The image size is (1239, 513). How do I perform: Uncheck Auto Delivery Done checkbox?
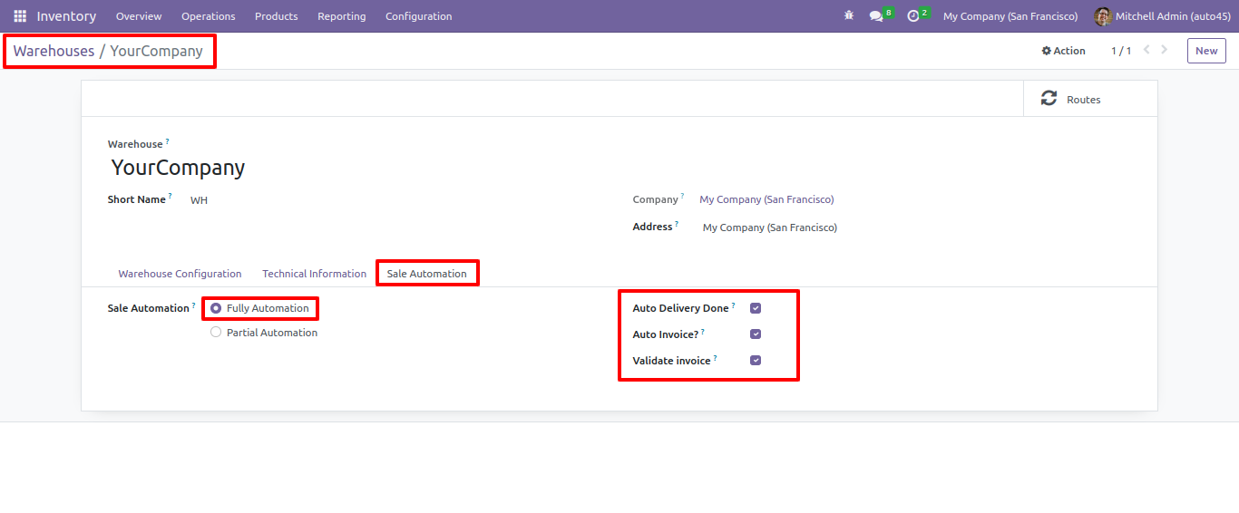click(756, 308)
